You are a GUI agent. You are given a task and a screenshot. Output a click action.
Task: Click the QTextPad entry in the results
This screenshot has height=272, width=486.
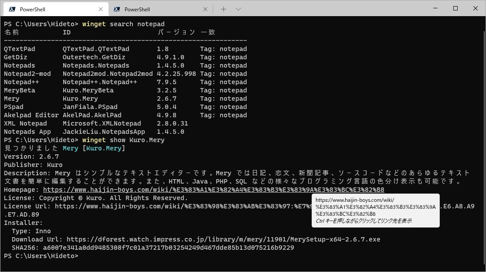pos(19,48)
